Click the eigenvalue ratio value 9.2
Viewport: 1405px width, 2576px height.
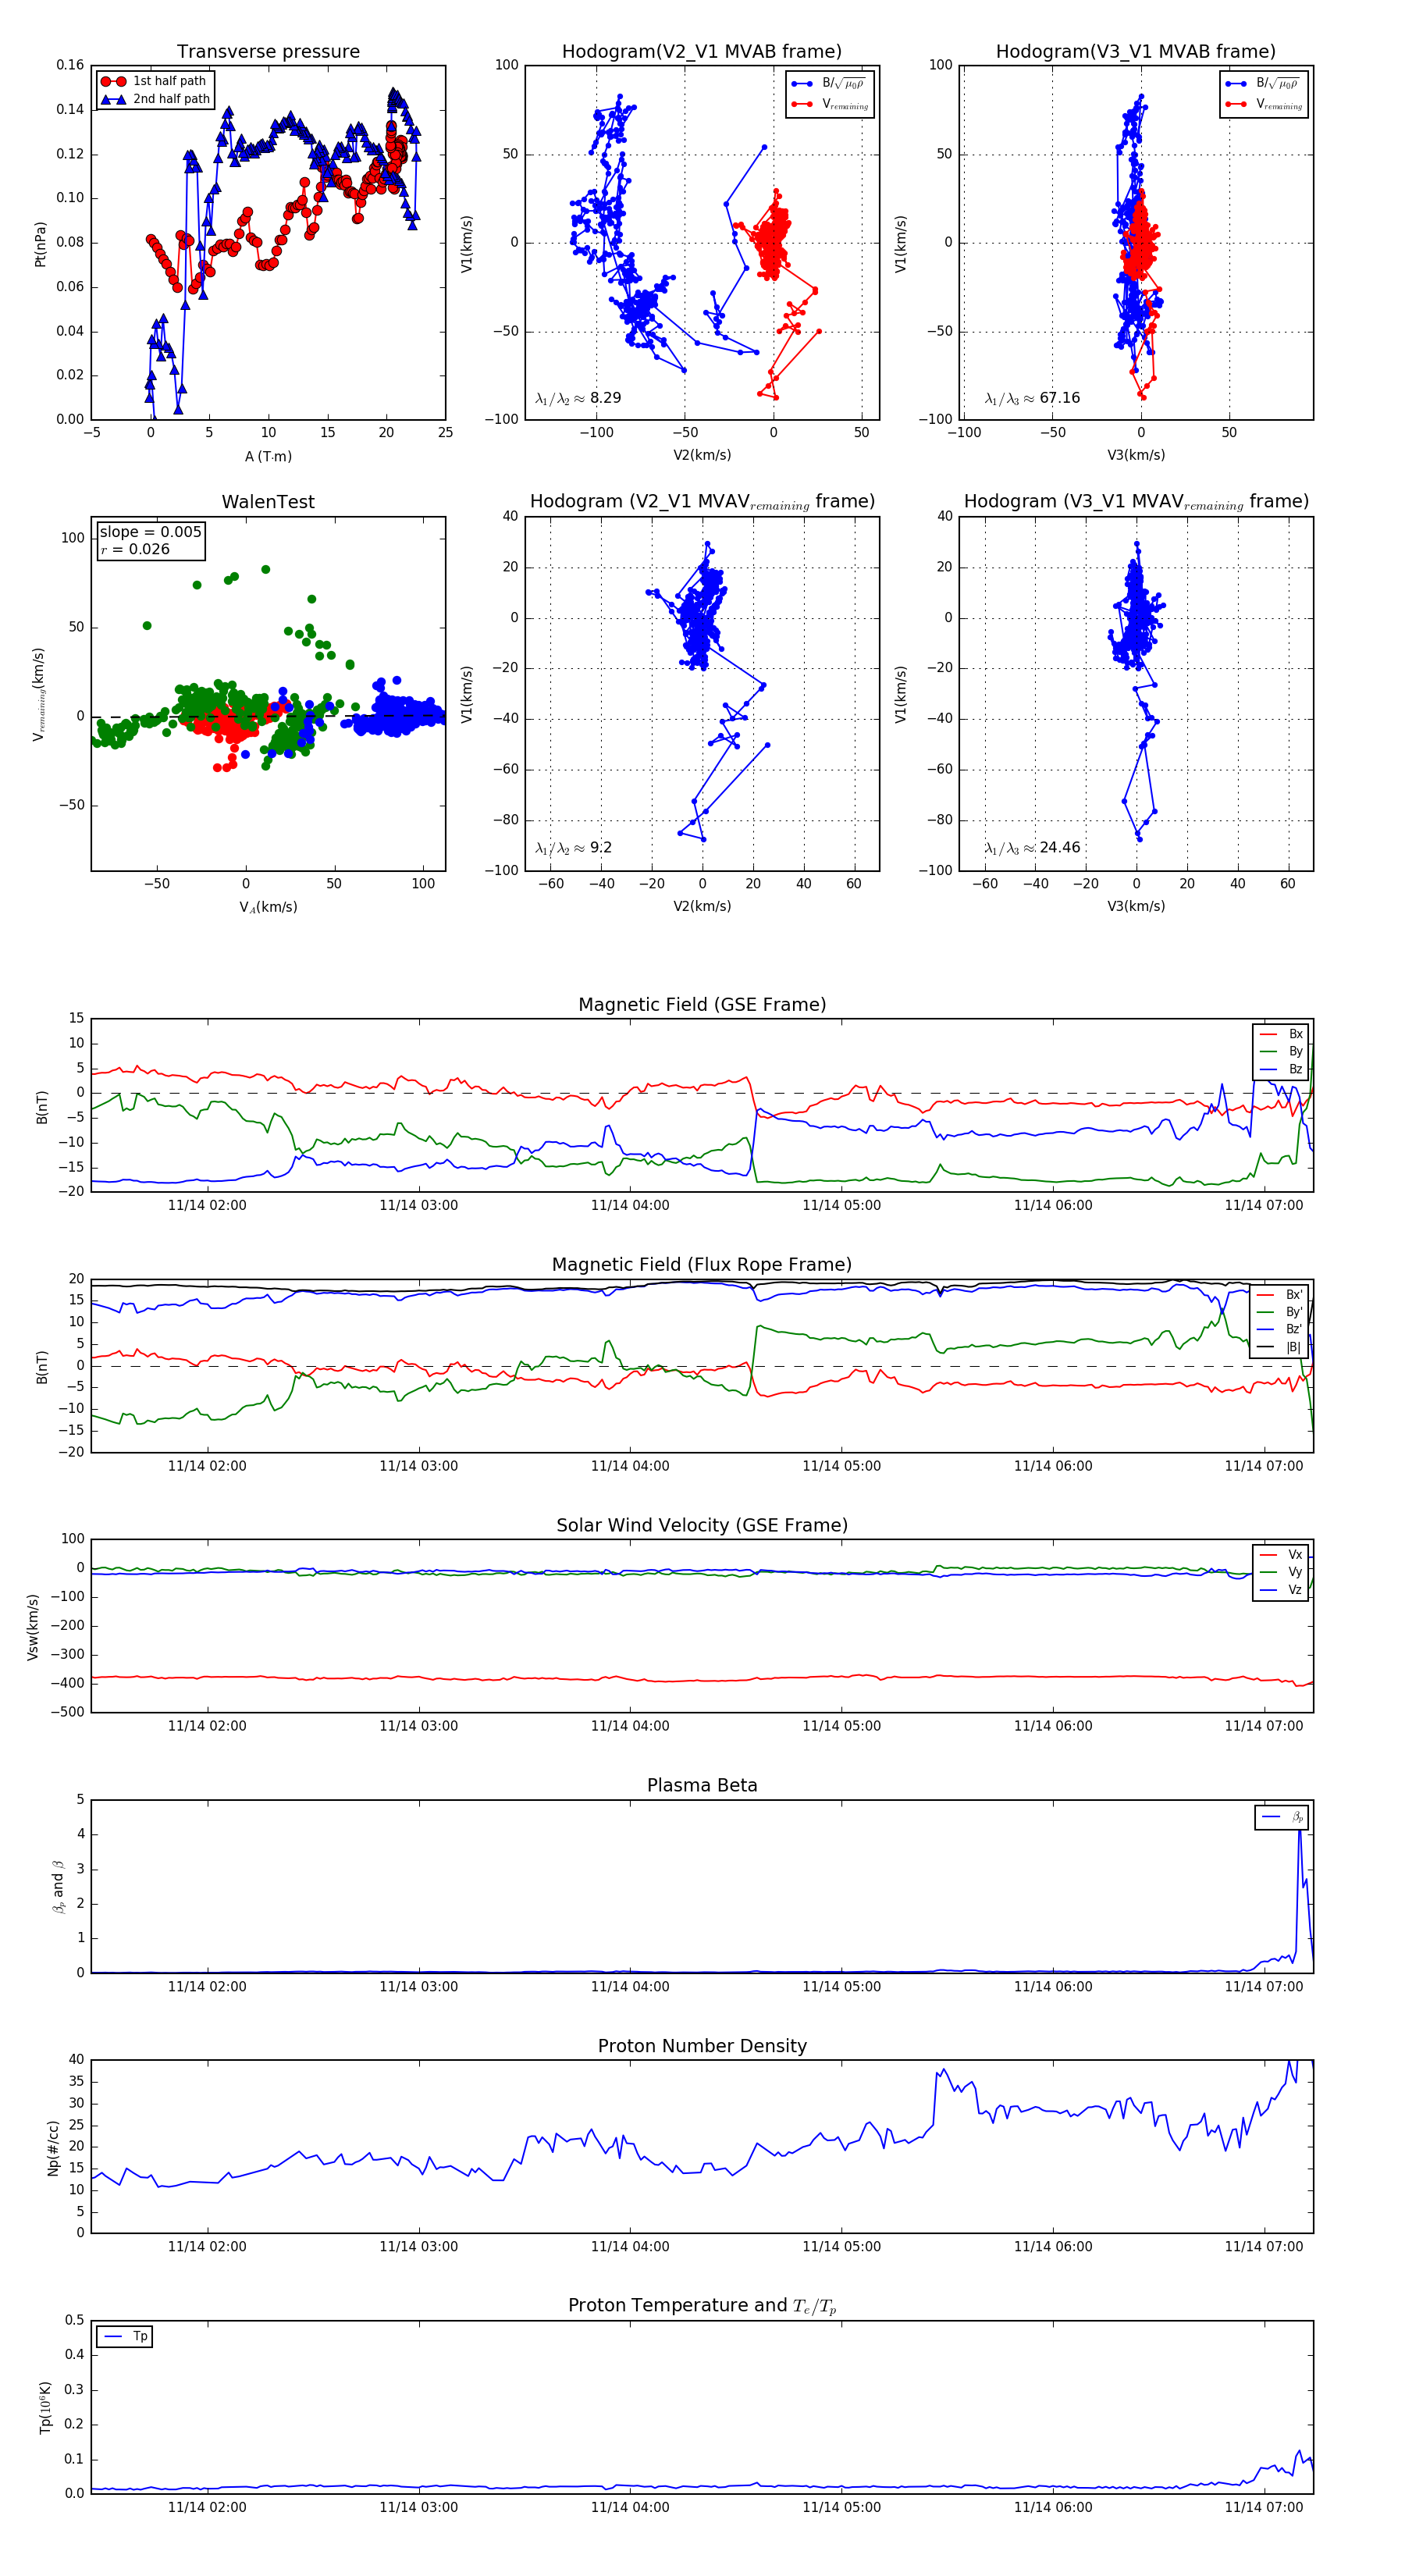tap(600, 848)
